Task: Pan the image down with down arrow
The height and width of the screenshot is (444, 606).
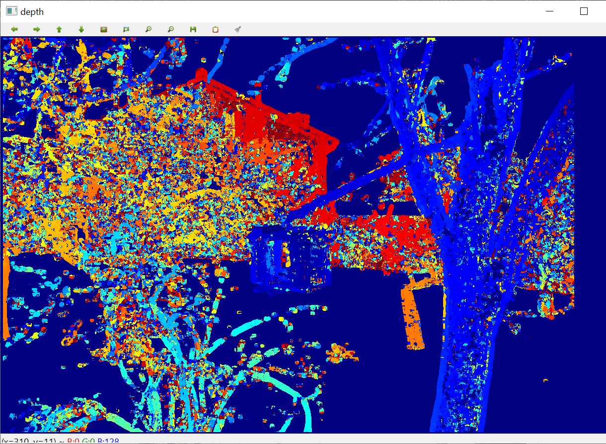Action: [81, 29]
